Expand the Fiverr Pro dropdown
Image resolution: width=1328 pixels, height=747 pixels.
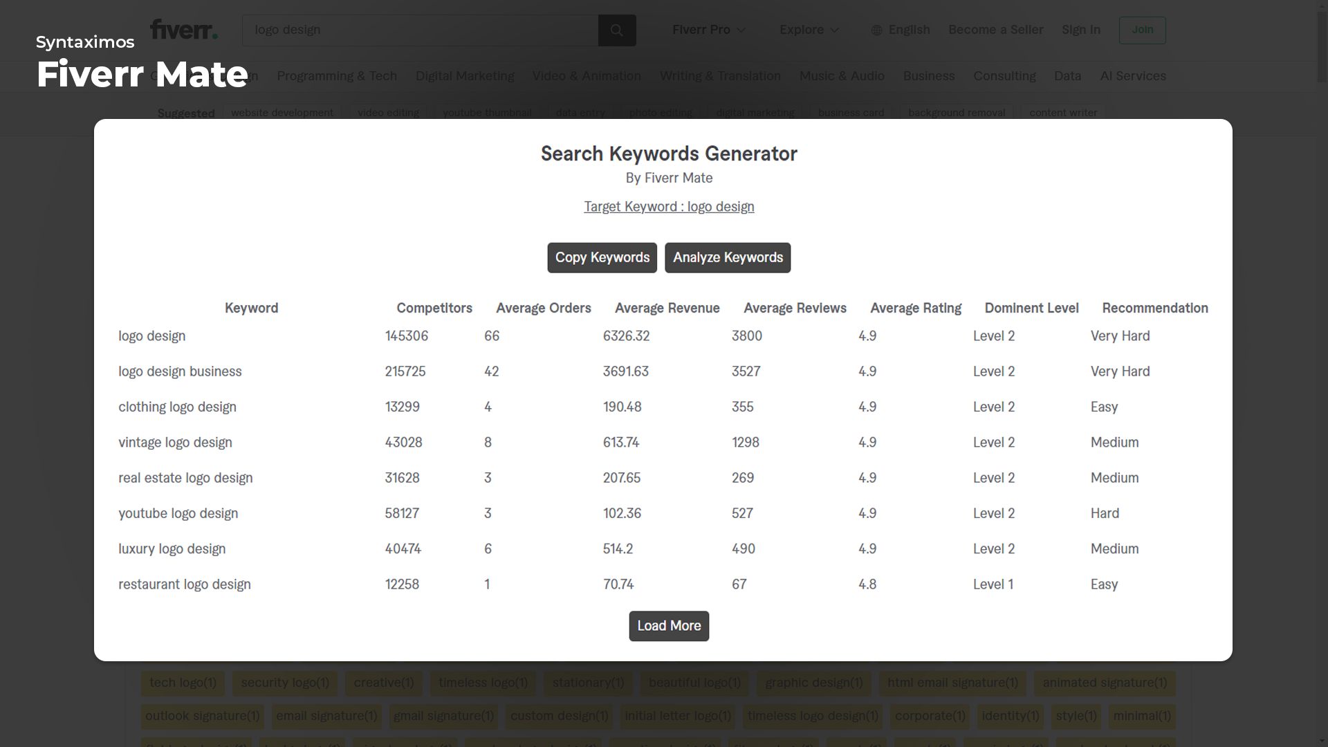point(709,30)
